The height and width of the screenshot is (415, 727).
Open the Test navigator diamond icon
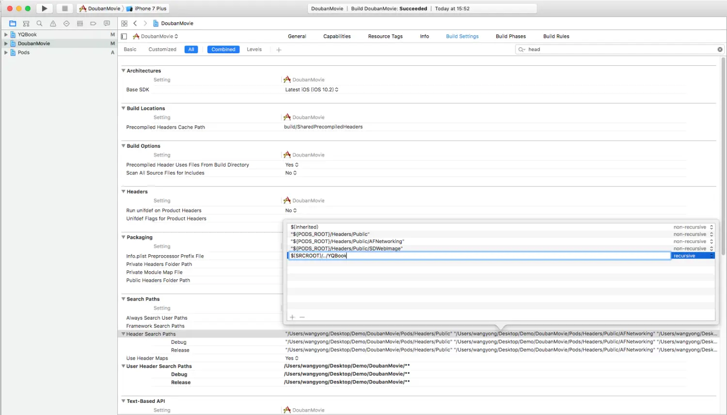[66, 23]
